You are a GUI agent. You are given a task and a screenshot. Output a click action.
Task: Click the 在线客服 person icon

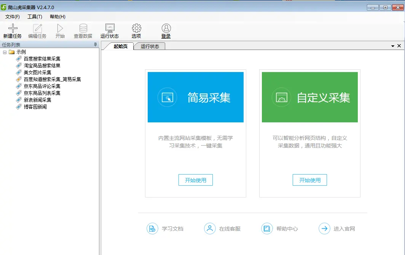210,229
